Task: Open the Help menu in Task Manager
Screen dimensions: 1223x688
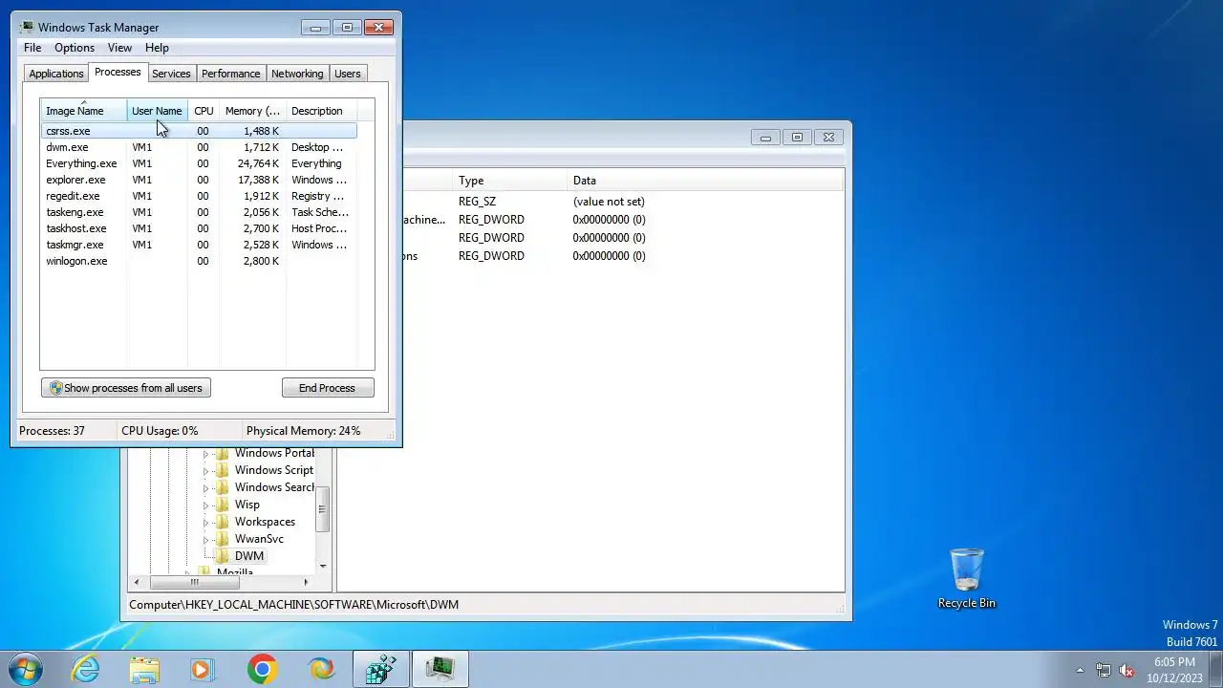Action: 157,48
